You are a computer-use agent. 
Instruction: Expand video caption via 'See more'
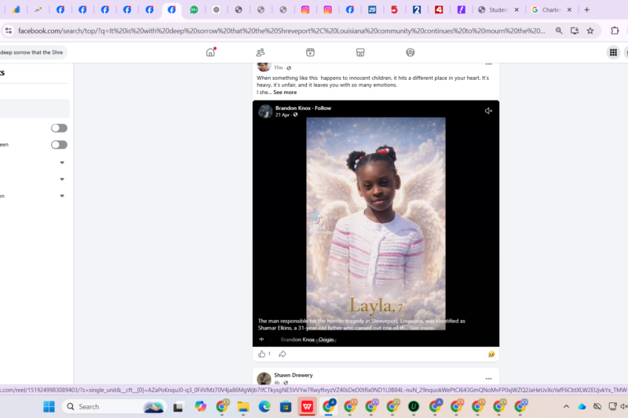422,328
